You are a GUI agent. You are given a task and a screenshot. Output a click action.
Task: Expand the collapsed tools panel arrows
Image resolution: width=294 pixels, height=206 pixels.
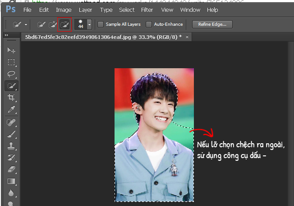click(7, 36)
